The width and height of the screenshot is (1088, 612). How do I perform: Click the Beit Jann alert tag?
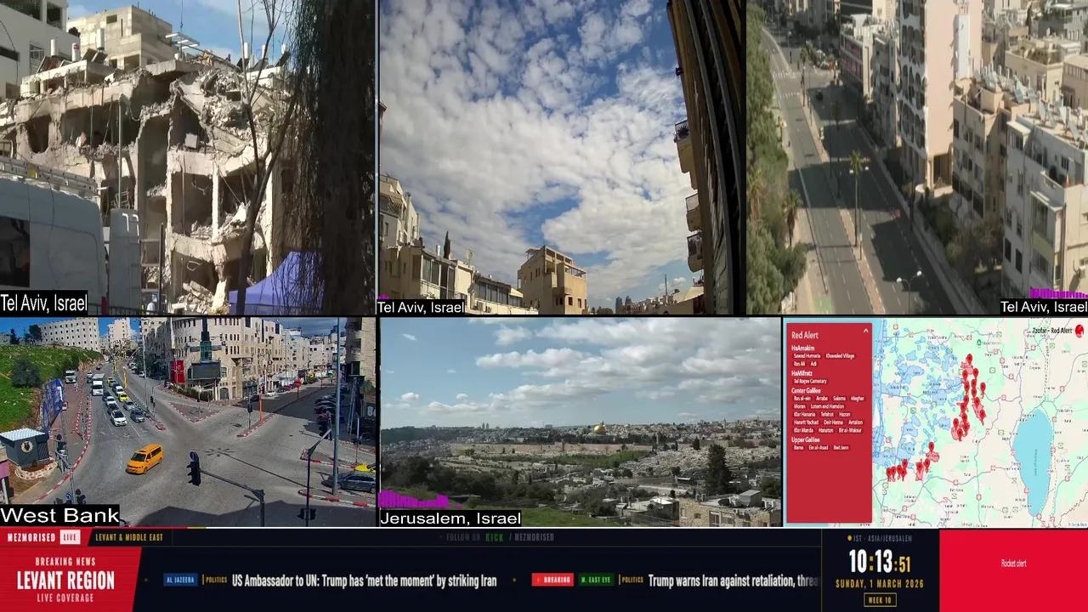click(841, 448)
